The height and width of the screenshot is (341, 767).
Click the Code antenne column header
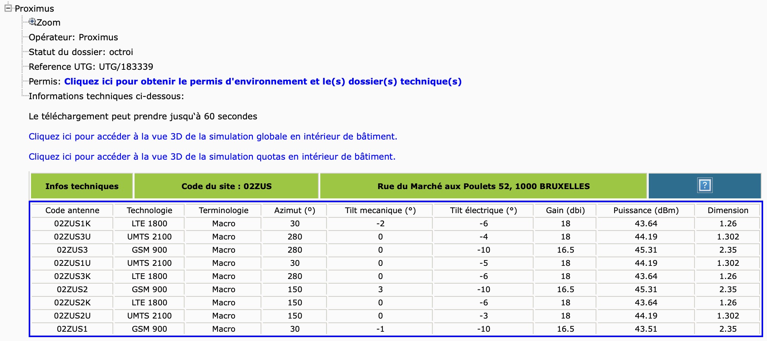point(73,210)
